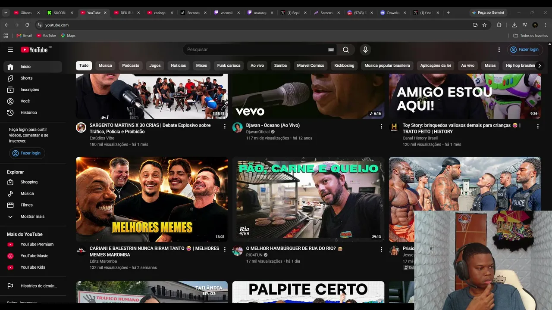
Task: Start voice search with the microphone
Action: pyautogui.click(x=365, y=50)
